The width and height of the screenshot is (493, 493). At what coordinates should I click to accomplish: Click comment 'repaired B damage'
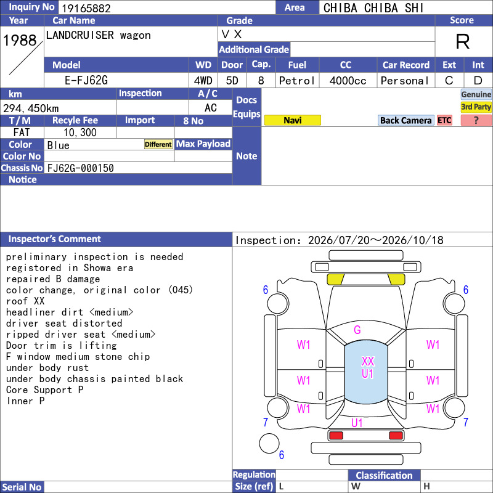[53, 279]
